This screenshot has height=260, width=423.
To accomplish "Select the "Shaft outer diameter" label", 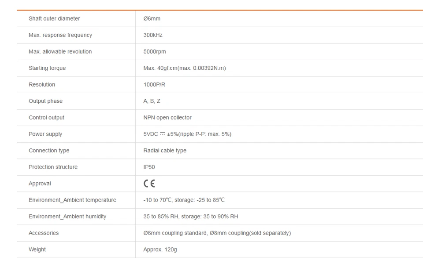I will point(54,18).
